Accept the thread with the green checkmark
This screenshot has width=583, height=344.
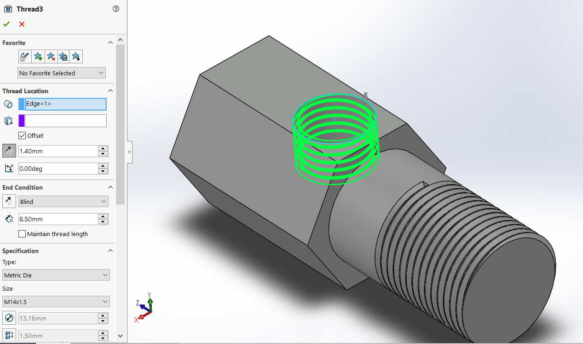(x=6, y=24)
